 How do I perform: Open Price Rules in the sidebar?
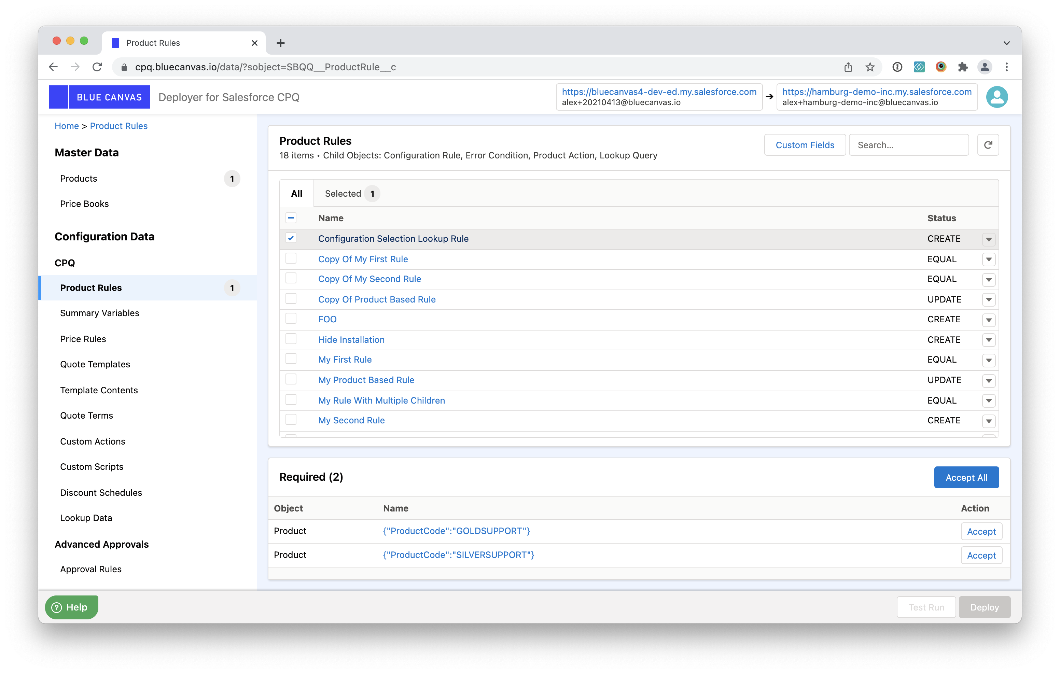pos(83,339)
